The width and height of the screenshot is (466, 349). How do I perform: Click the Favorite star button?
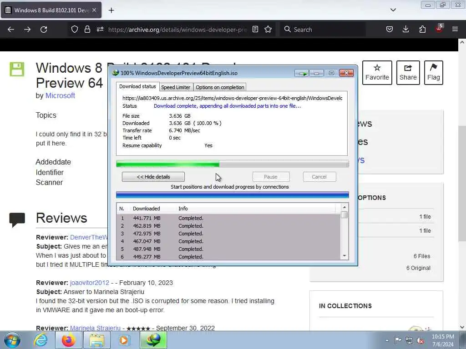point(377,73)
